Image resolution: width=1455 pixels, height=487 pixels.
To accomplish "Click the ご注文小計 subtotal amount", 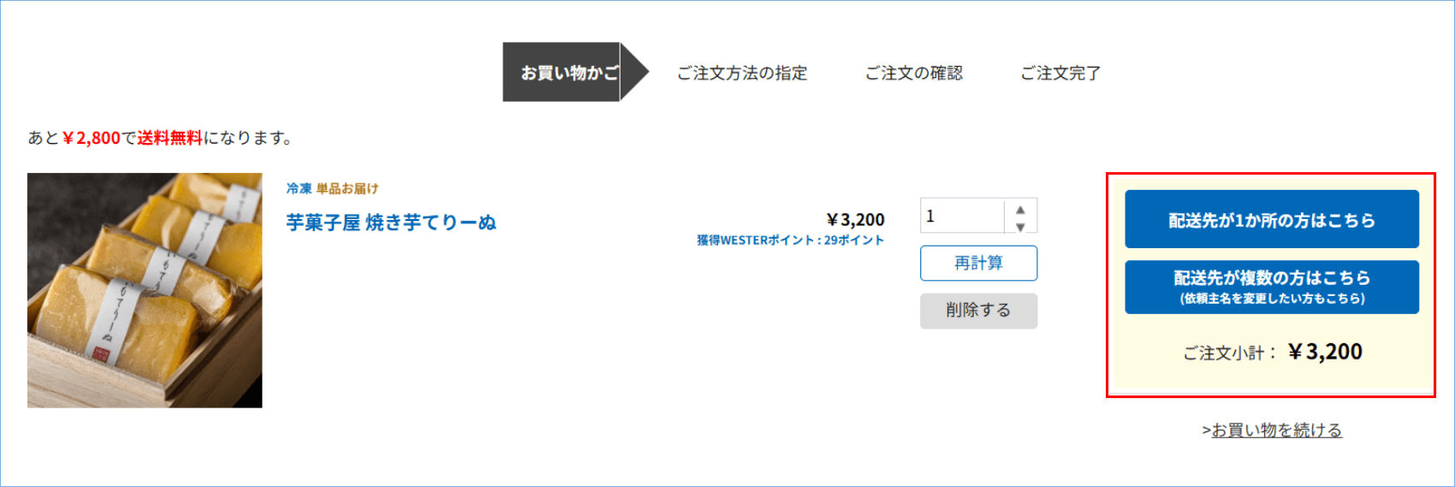I will (x=1325, y=352).
